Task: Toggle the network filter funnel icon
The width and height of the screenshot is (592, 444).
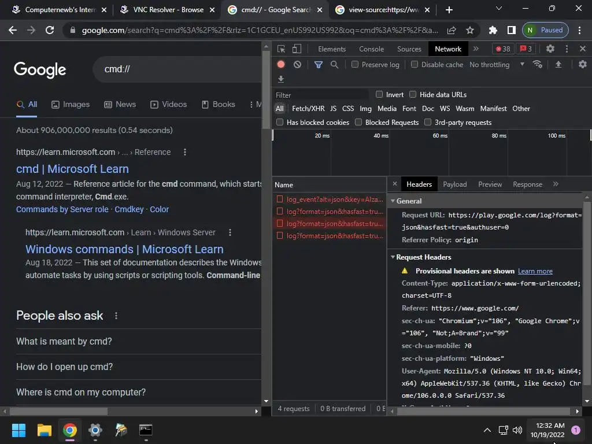Action: [x=319, y=65]
